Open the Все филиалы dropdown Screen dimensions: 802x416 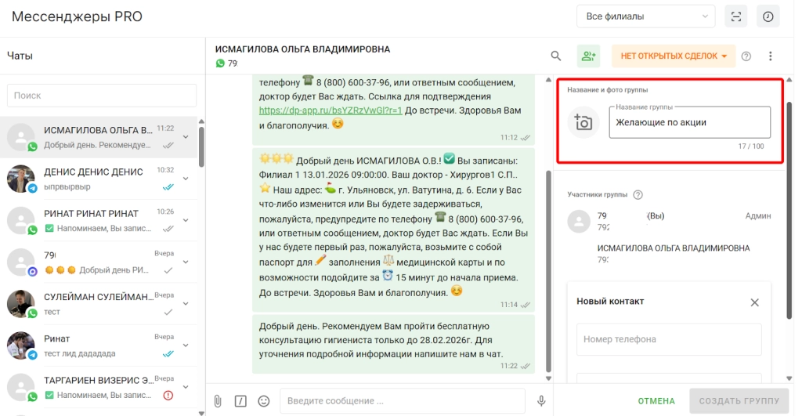tap(645, 16)
